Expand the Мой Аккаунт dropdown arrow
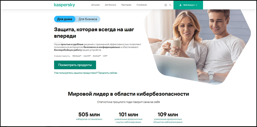This screenshot has width=257, height=127. [x=196, y=5]
